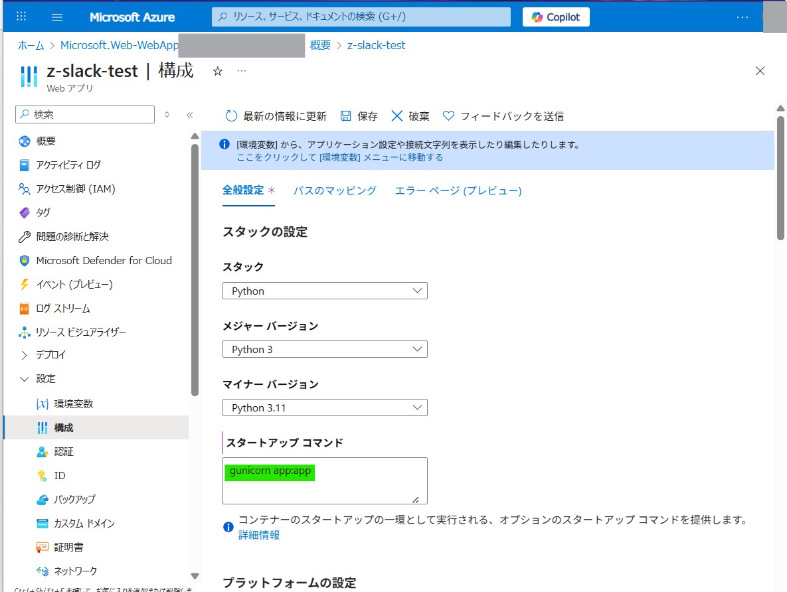Open the スタック Python dropdown
The height and width of the screenshot is (592, 787).
click(x=325, y=291)
